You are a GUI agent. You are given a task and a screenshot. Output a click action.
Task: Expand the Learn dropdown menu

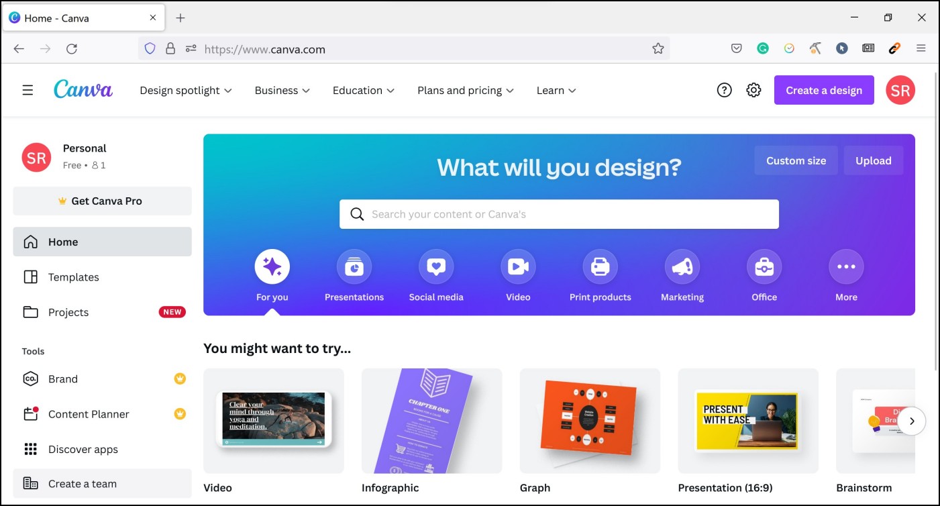(x=556, y=90)
